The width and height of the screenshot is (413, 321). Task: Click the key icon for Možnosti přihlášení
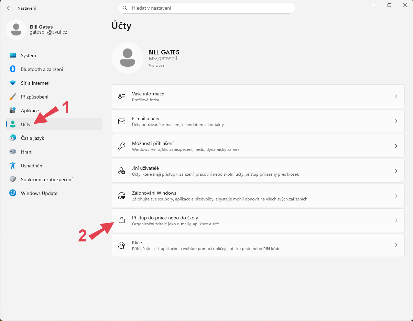click(122, 146)
